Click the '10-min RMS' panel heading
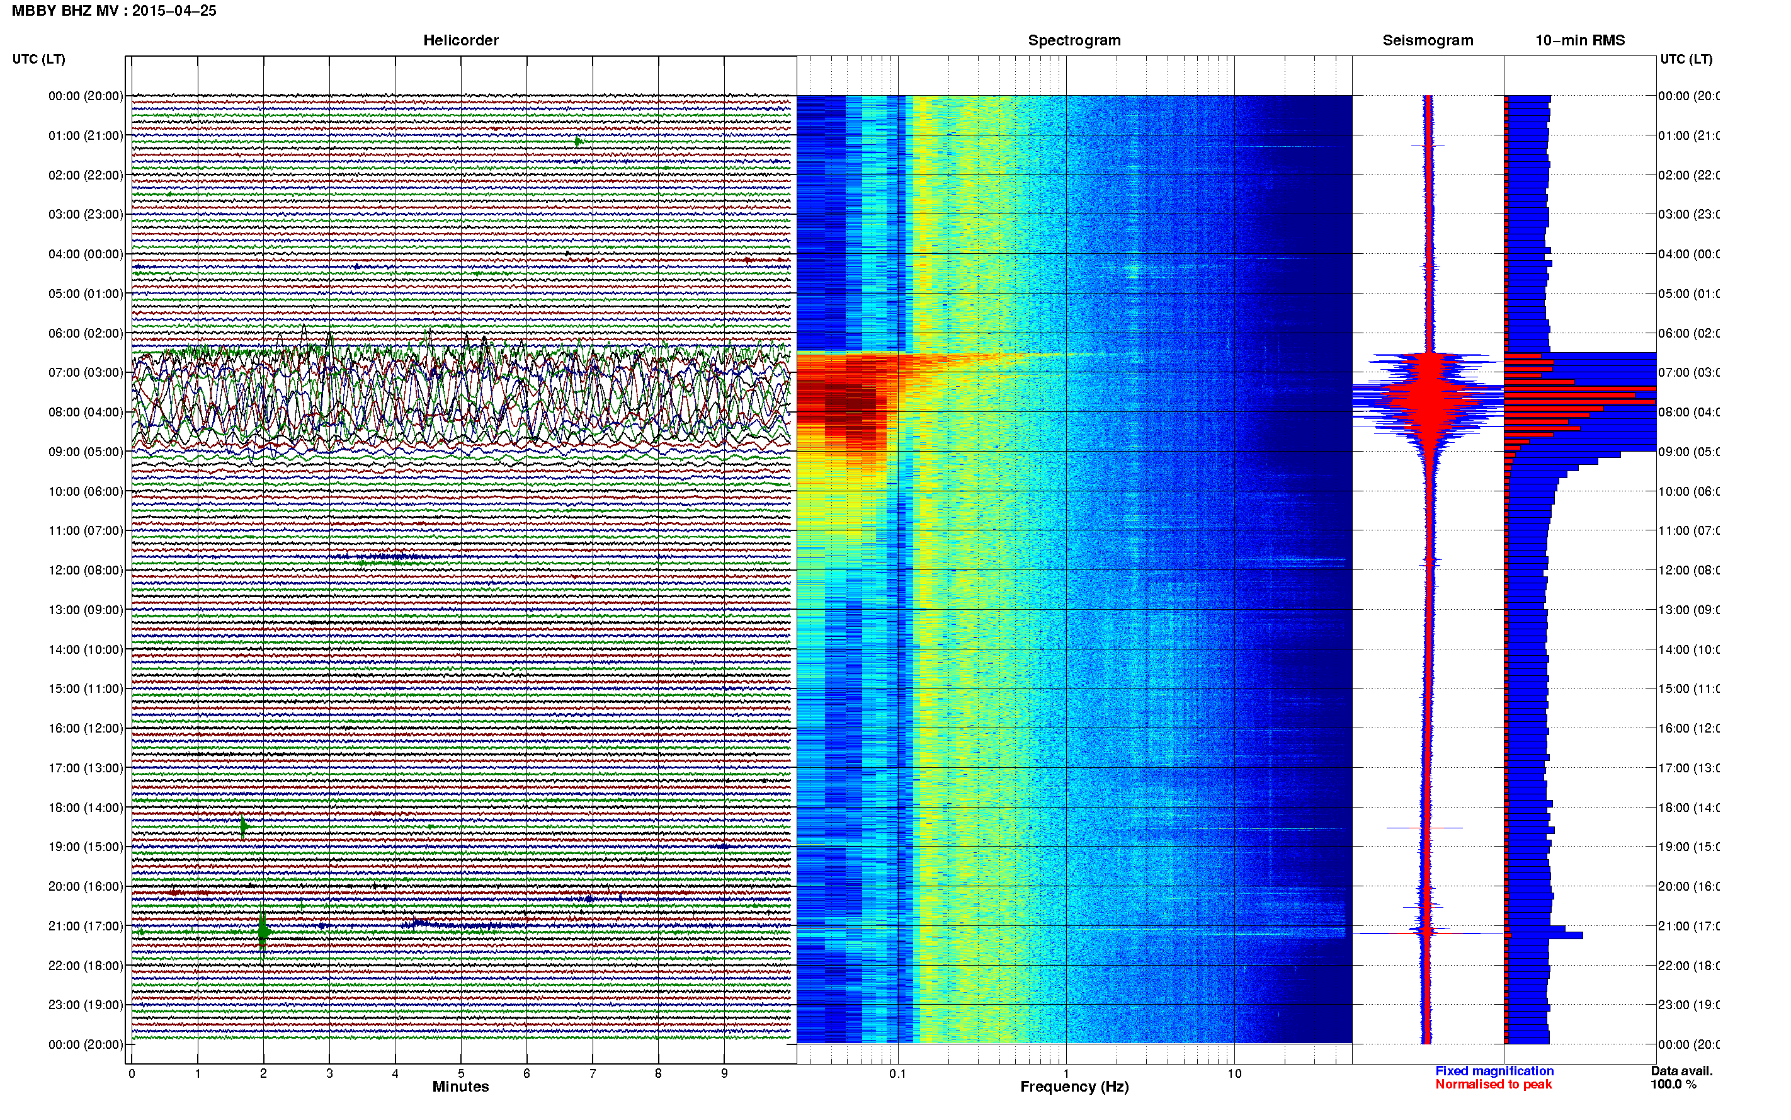The height and width of the screenshot is (1120, 1791). coord(1580,41)
